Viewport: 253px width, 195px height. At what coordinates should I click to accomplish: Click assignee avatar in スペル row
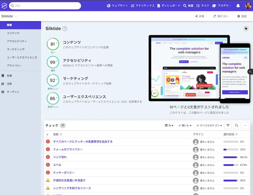click(196, 165)
